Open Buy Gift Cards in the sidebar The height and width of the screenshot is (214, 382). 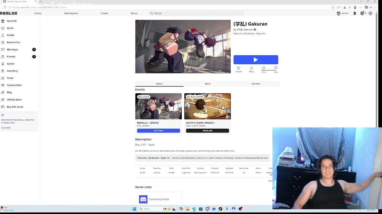pyautogui.click(x=15, y=107)
